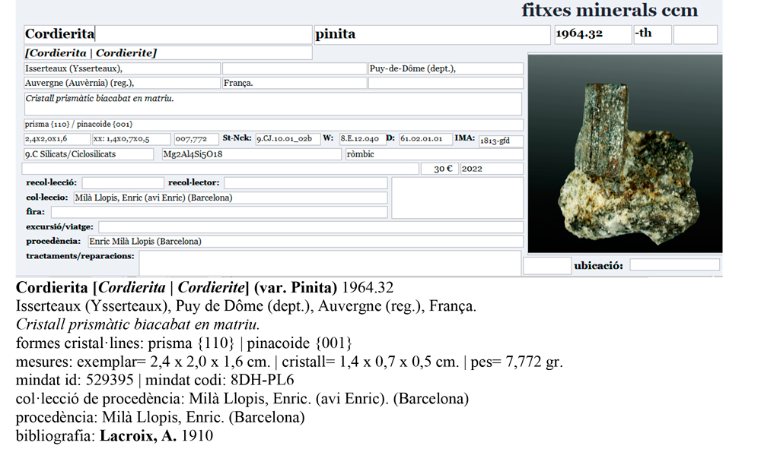Click the crystal size field xx: 1,4x0,7x0,5
Screen dimensions: 761x449
tap(132, 139)
